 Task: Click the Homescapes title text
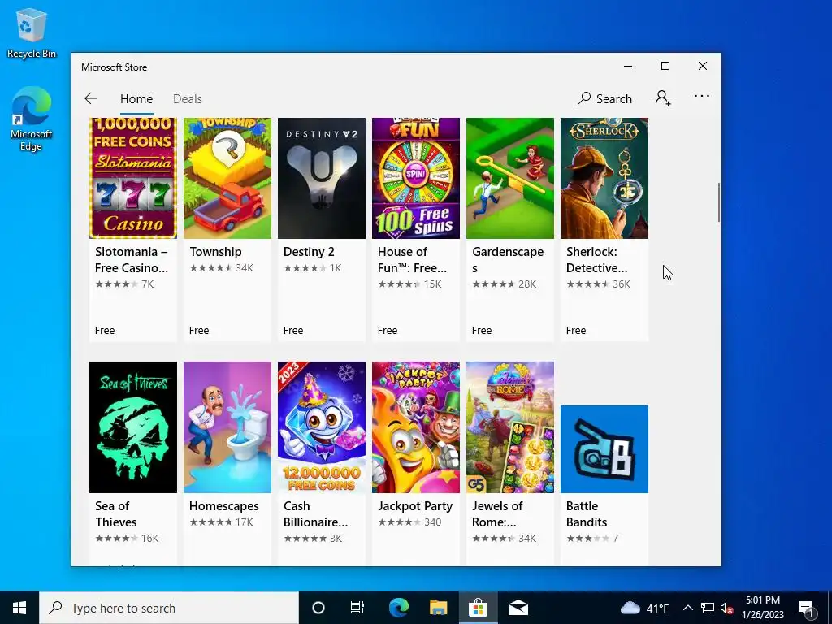(x=224, y=505)
